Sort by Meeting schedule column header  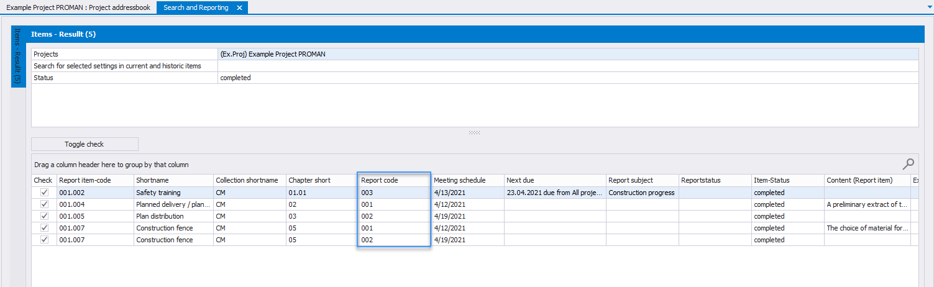tap(467, 180)
